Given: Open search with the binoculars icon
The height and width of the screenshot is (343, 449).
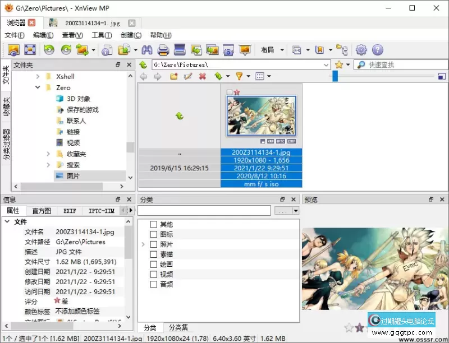Looking at the screenshot, I should coord(146,50).
